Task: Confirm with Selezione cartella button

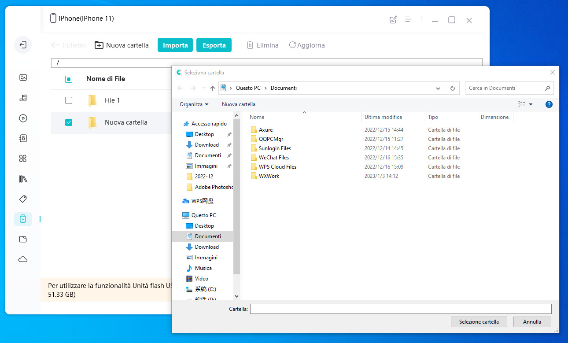Action: [x=479, y=322]
